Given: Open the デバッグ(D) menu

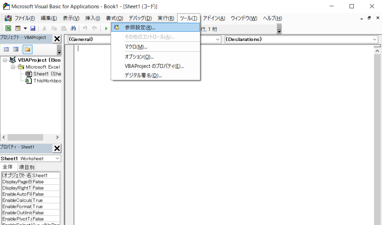Looking at the screenshot, I should point(140,18).
